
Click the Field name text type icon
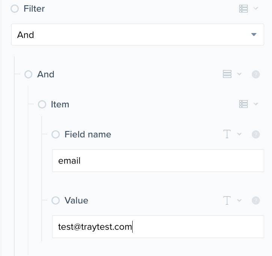pyautogui.click(x=227, y=134)
